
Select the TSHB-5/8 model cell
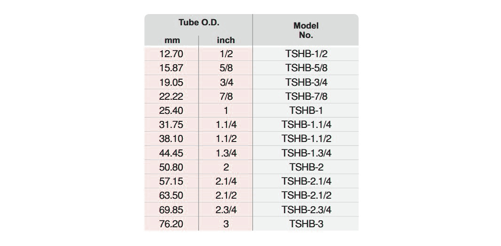[x=306, y=68]
